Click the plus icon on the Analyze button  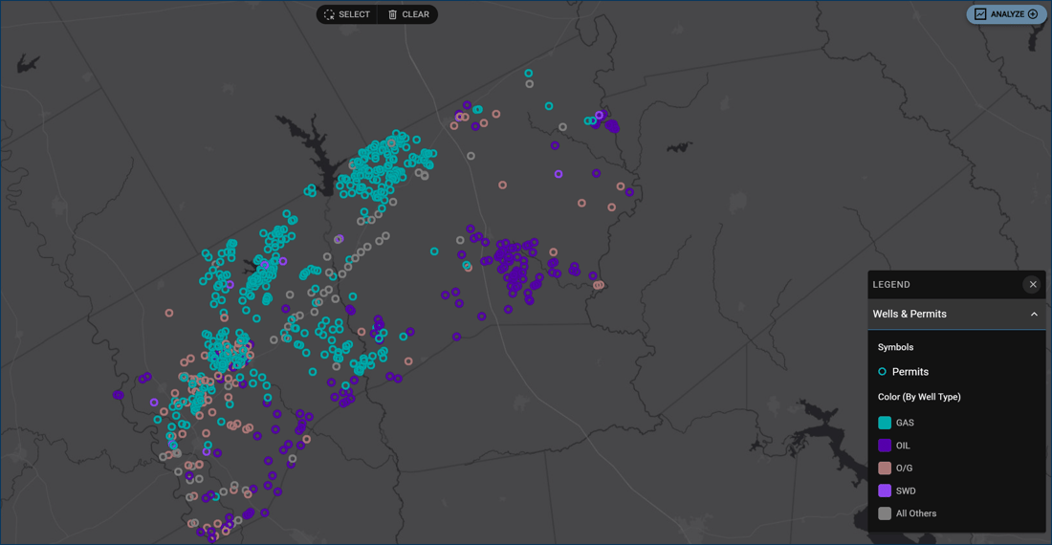(1033, 14)
